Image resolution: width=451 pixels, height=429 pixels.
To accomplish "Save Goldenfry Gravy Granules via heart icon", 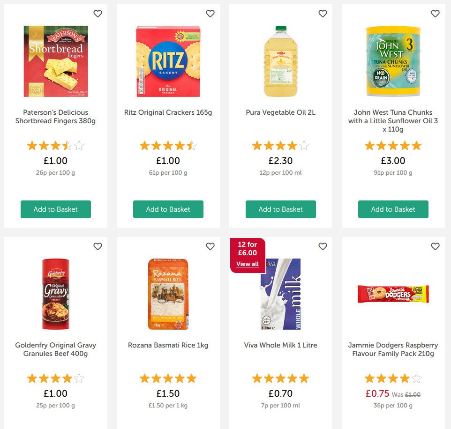I will pyautogui.click(x=98, y=246).
